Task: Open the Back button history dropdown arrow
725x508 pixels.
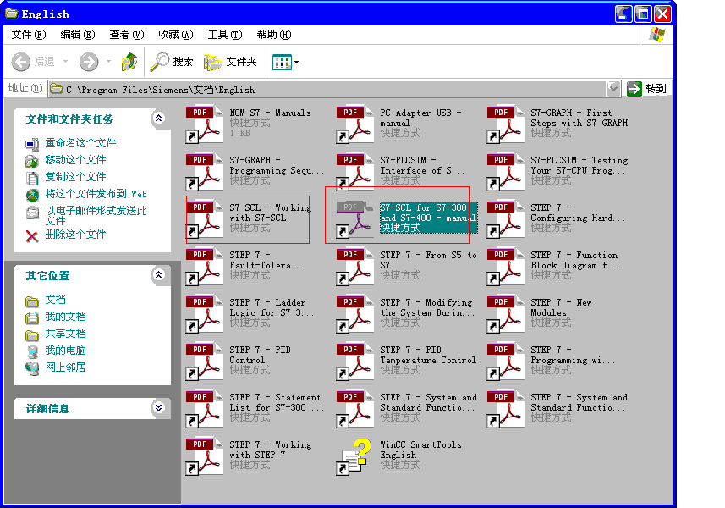Action: 65,62
